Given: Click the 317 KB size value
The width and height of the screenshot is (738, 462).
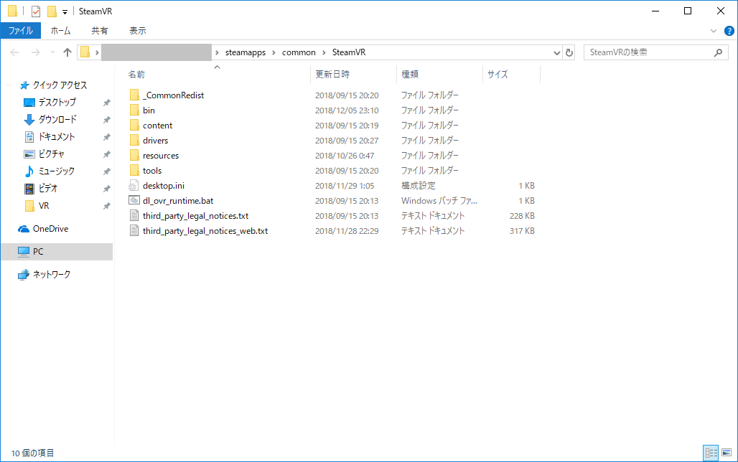Looking at the screenshot, I should coord(522,231).
